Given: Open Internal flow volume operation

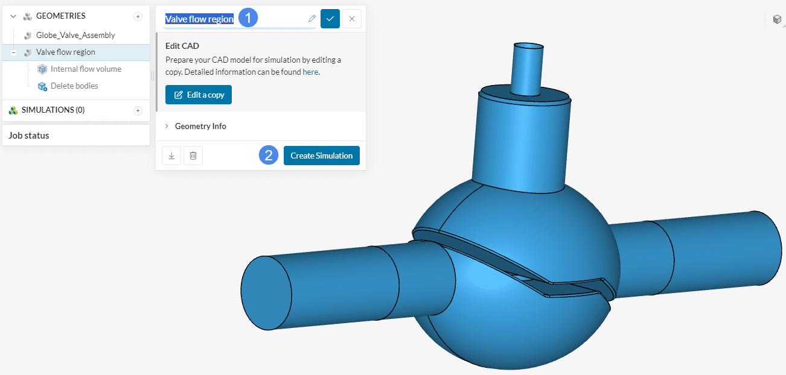Looking at the screenshot, I should (85, 69).
